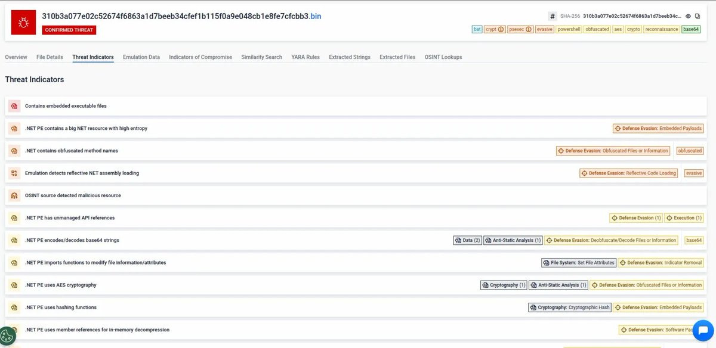This screenshot has height=348, width=716.
Task: Click the info icon on crypt tag
Action: (x=501, y=29)
